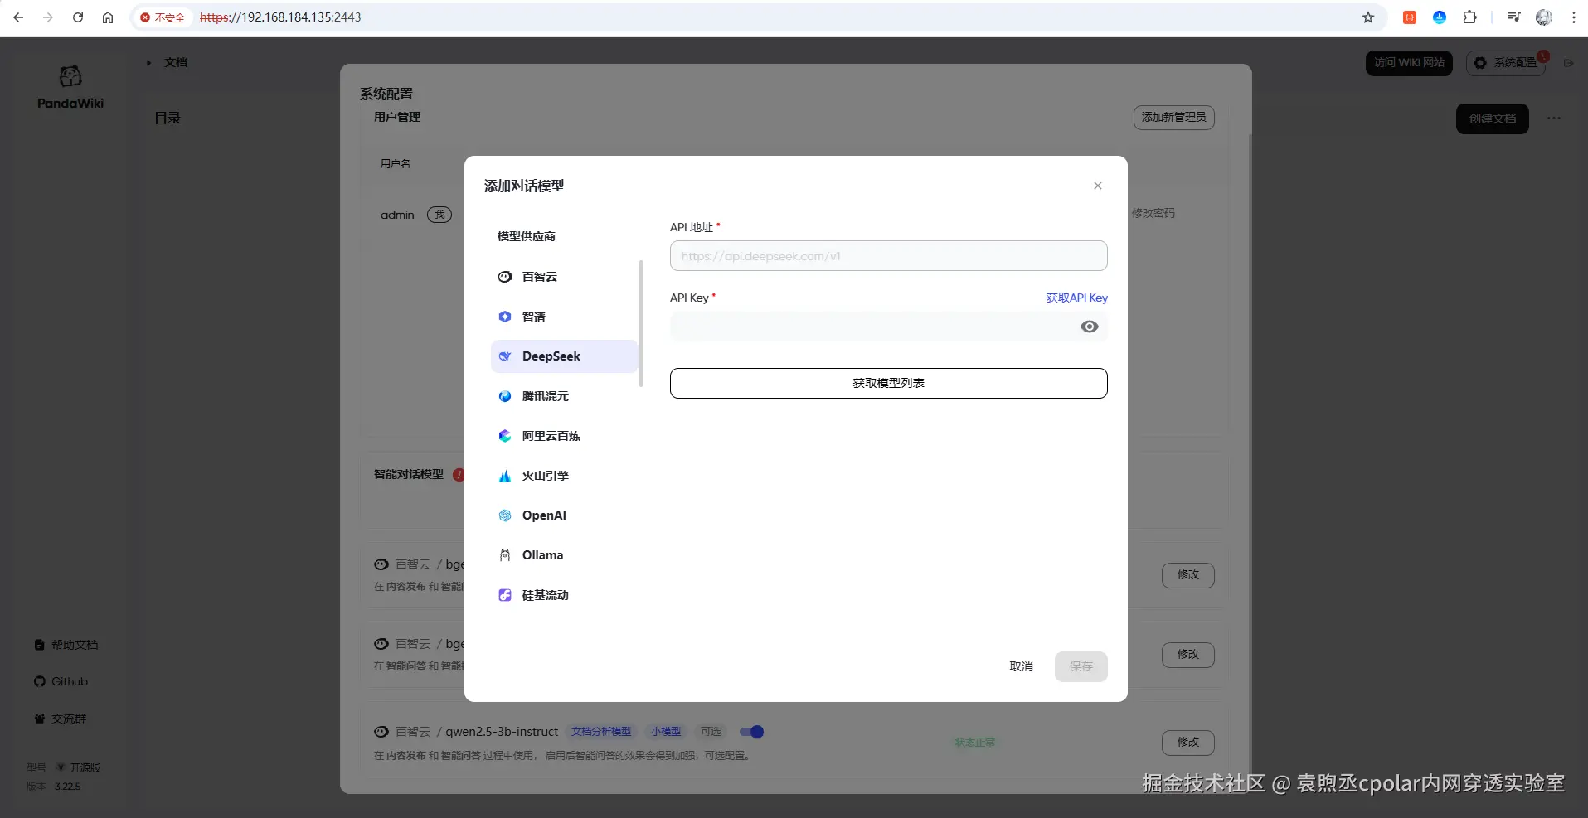Open 交流群 in sidebar
This screenshot has width=1588, height=818.
[x=61, y=719]
